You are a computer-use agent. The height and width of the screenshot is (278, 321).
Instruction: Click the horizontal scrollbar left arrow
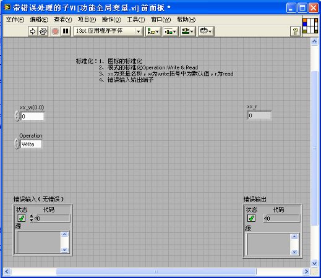pyautogui.click(x=7, y=272)
